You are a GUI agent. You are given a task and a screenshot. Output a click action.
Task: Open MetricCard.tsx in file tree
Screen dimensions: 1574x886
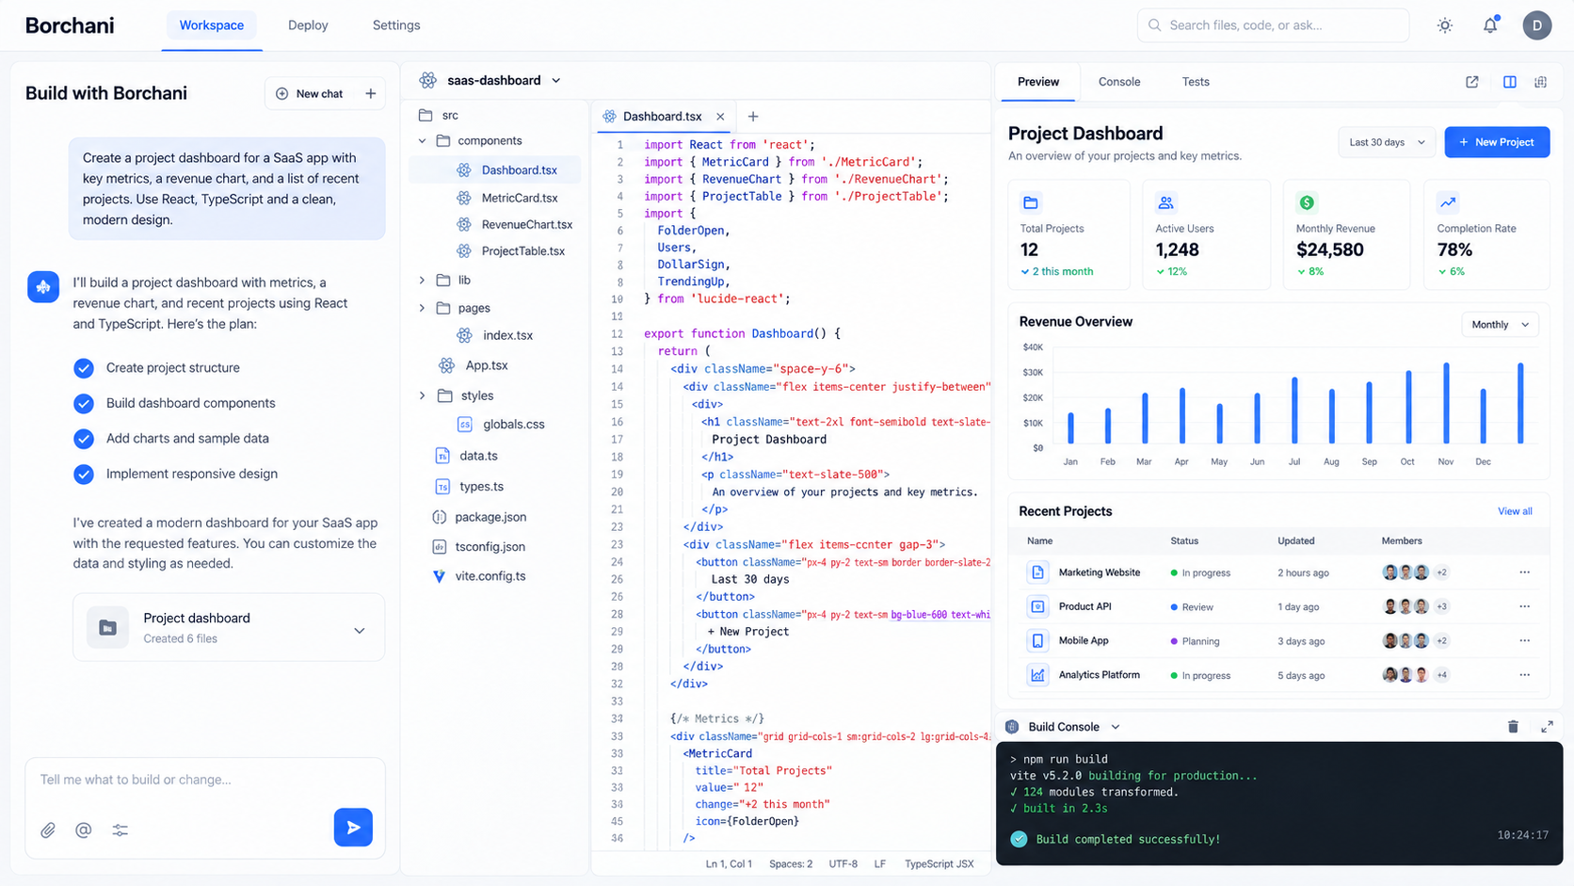(x=519, y=198)
